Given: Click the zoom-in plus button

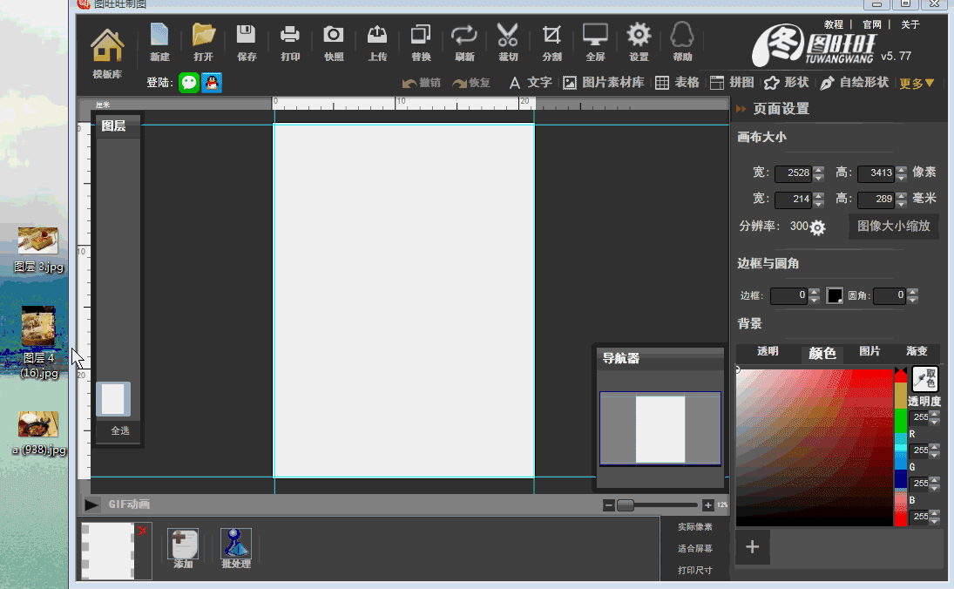Looking at the screenshot, I should pos(707,505).
